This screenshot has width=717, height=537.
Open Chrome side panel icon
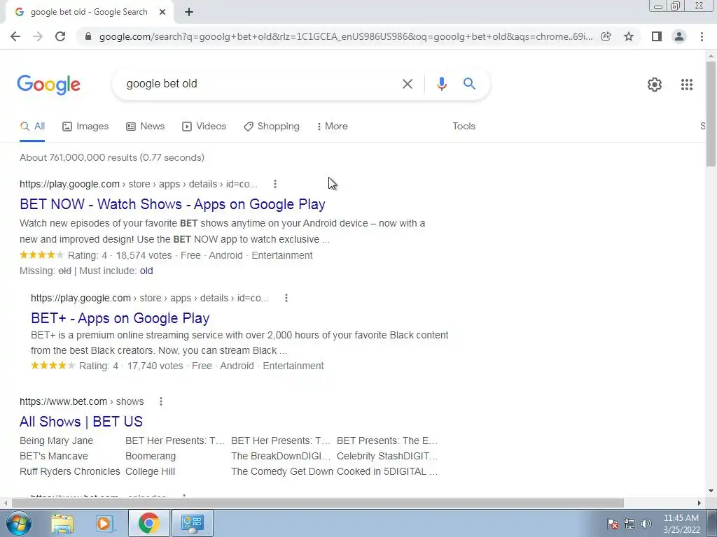click(x=657, y=36)
